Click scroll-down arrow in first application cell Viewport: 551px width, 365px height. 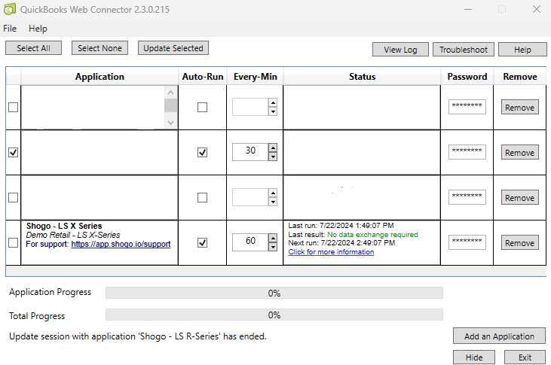[171, 123]
